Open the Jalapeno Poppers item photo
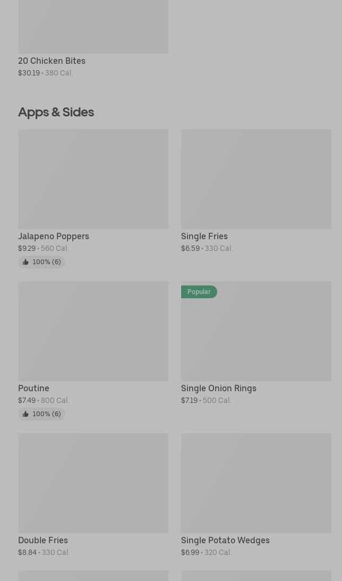This screenshot has width=342, height=581. [93, 179]
